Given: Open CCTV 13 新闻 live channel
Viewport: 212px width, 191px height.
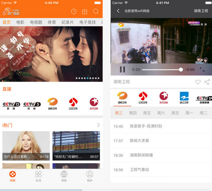Looking at the screenshot, I should point(11,106).
